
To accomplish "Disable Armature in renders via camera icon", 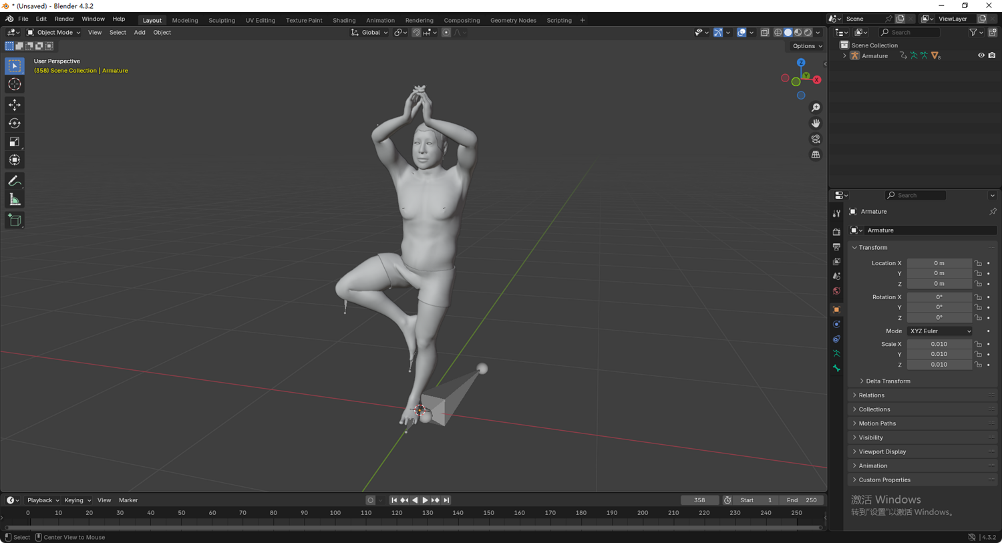I will click(992, 55).
